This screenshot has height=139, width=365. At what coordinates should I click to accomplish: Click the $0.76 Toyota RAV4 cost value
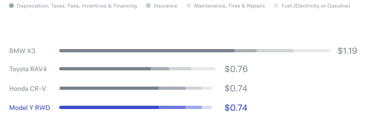236,69
